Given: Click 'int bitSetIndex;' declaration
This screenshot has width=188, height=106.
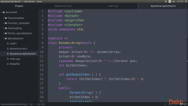Looking at the screenshot, I should coord(73,65).
